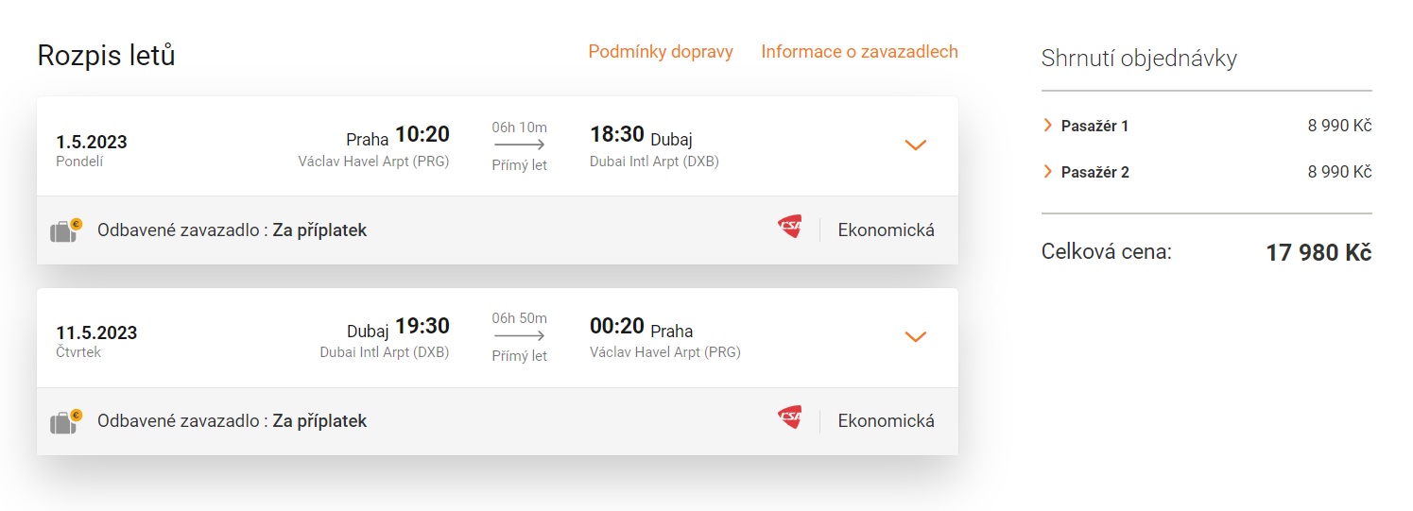Click the 1.5.2023 Pondělí date
1413x511 pixels.
(x=91, y=149)
